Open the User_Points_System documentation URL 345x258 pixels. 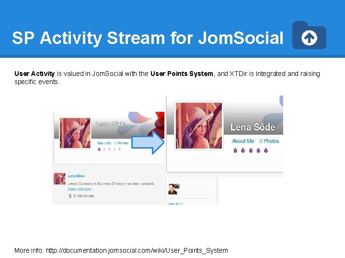pyautogui.click(x=137, y=250)
